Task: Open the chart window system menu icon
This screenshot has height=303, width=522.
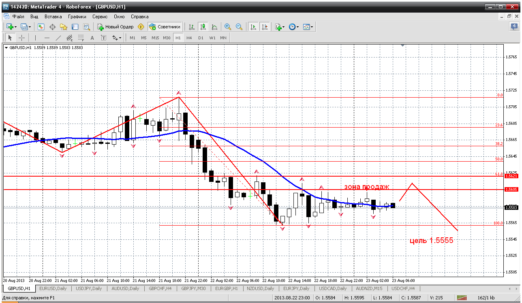Action: pyautogui.click(x=6, y=17)
